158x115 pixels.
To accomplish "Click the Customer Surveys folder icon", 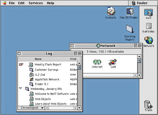I will click(31, 70).
